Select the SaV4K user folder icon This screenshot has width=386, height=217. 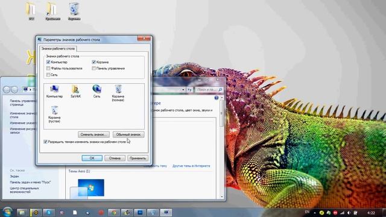[75, 91]
